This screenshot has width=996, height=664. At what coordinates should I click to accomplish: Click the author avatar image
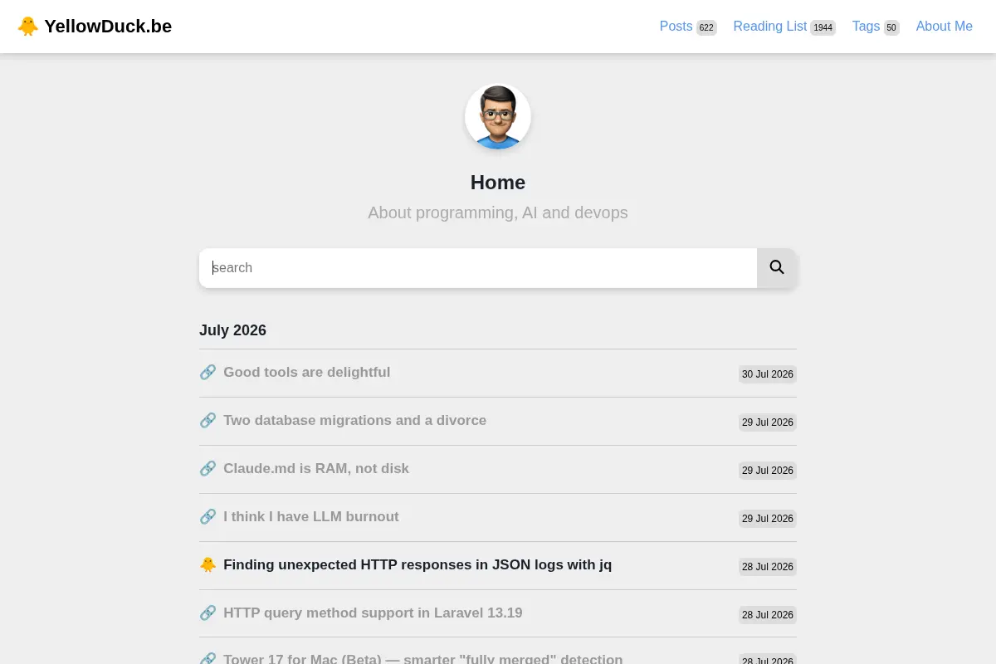[x=498, y=116]
